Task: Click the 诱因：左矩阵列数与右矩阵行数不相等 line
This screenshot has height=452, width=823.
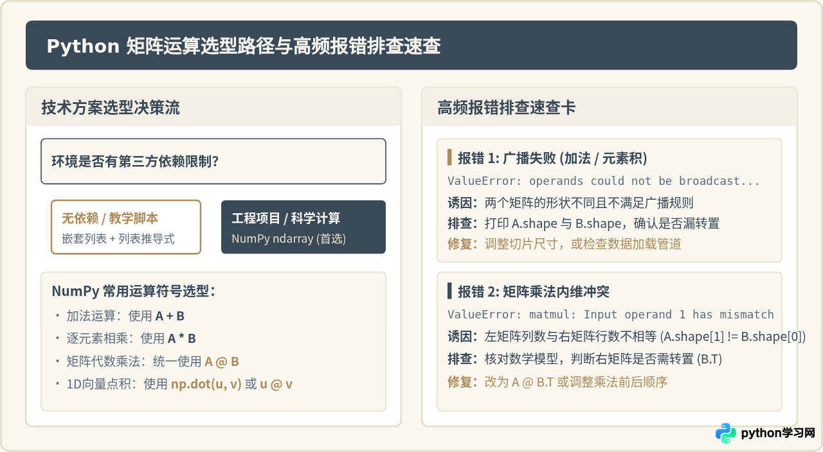Action: [626, 336]
